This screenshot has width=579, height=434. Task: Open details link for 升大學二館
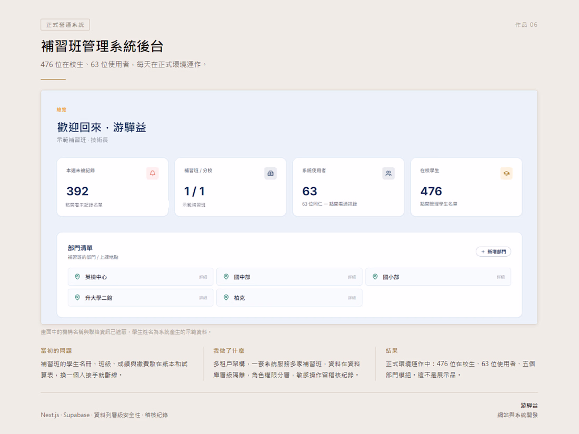pos(203,298)
